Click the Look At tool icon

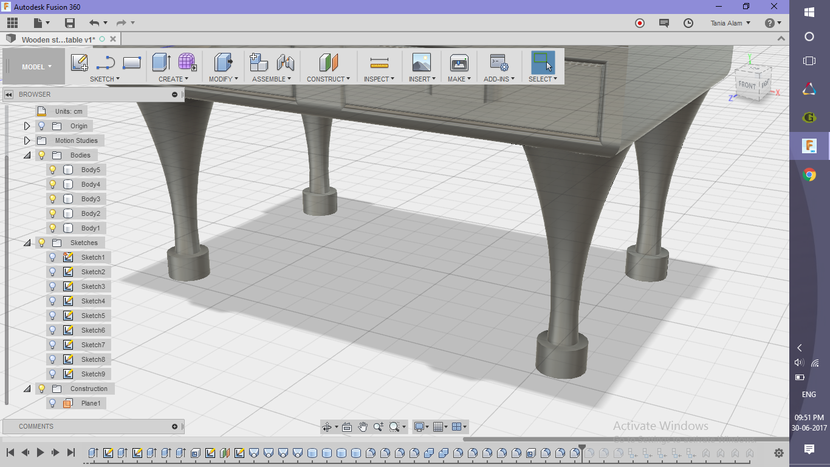pyautogui.click(x=347, y=427)
